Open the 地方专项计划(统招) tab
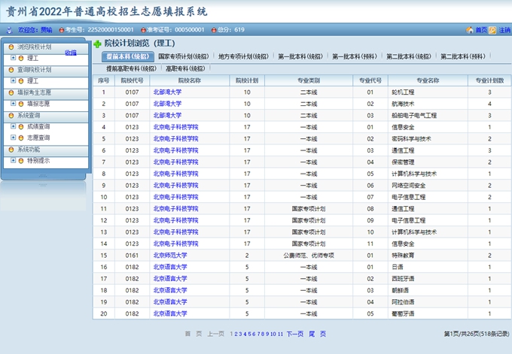The image size is (512, 354). point(243,56)
